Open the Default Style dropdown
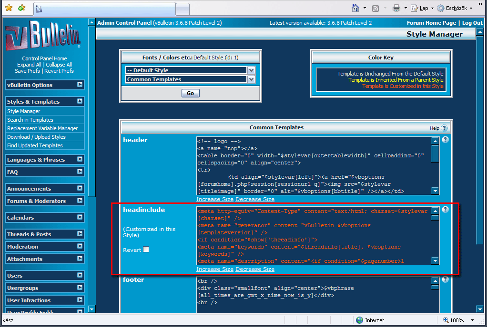Viewport: 487px width, 327px height. (251, 70)
